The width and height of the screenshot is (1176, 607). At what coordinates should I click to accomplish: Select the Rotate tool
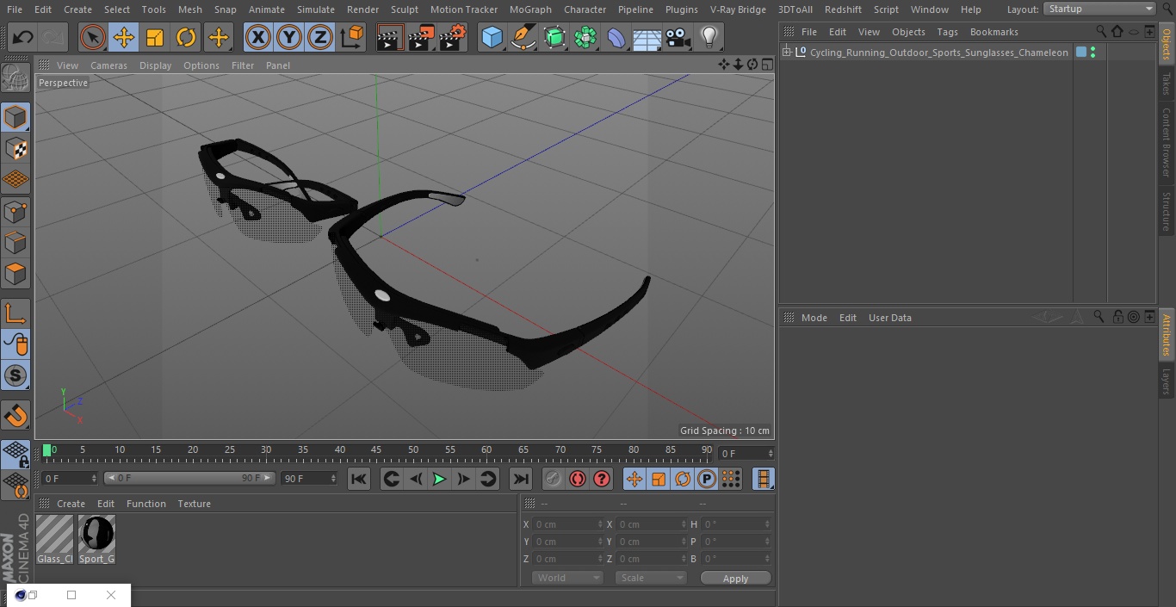coord(186,38)
